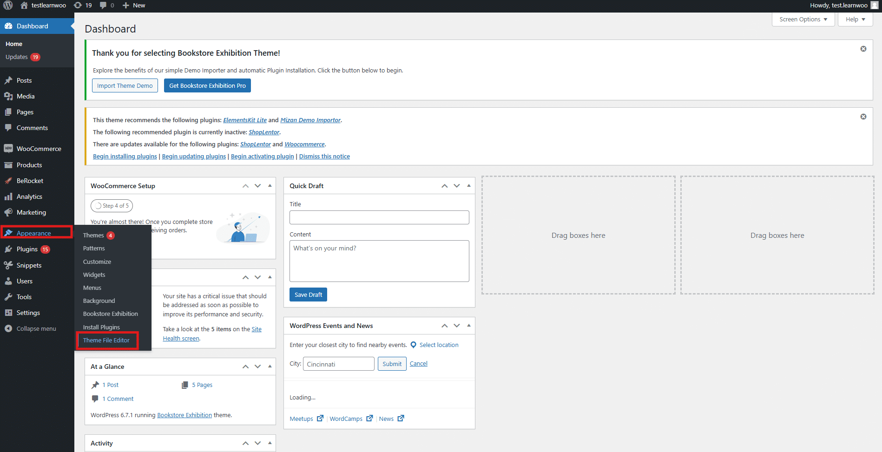Open Posts pin icon in sidebar
The image size is (882, 452).
(x=8, y=80)
